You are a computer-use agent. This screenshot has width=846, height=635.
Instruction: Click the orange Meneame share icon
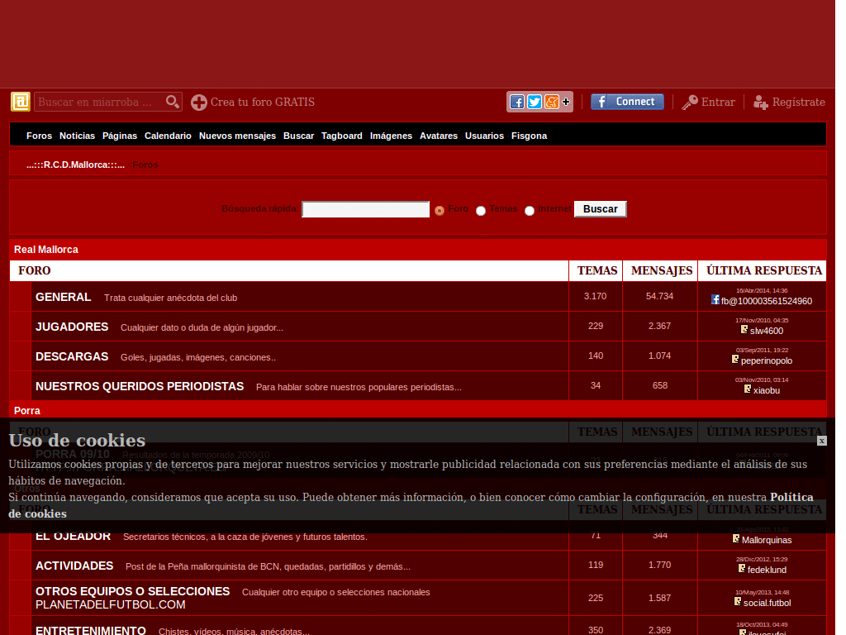[x=551, y=102]
